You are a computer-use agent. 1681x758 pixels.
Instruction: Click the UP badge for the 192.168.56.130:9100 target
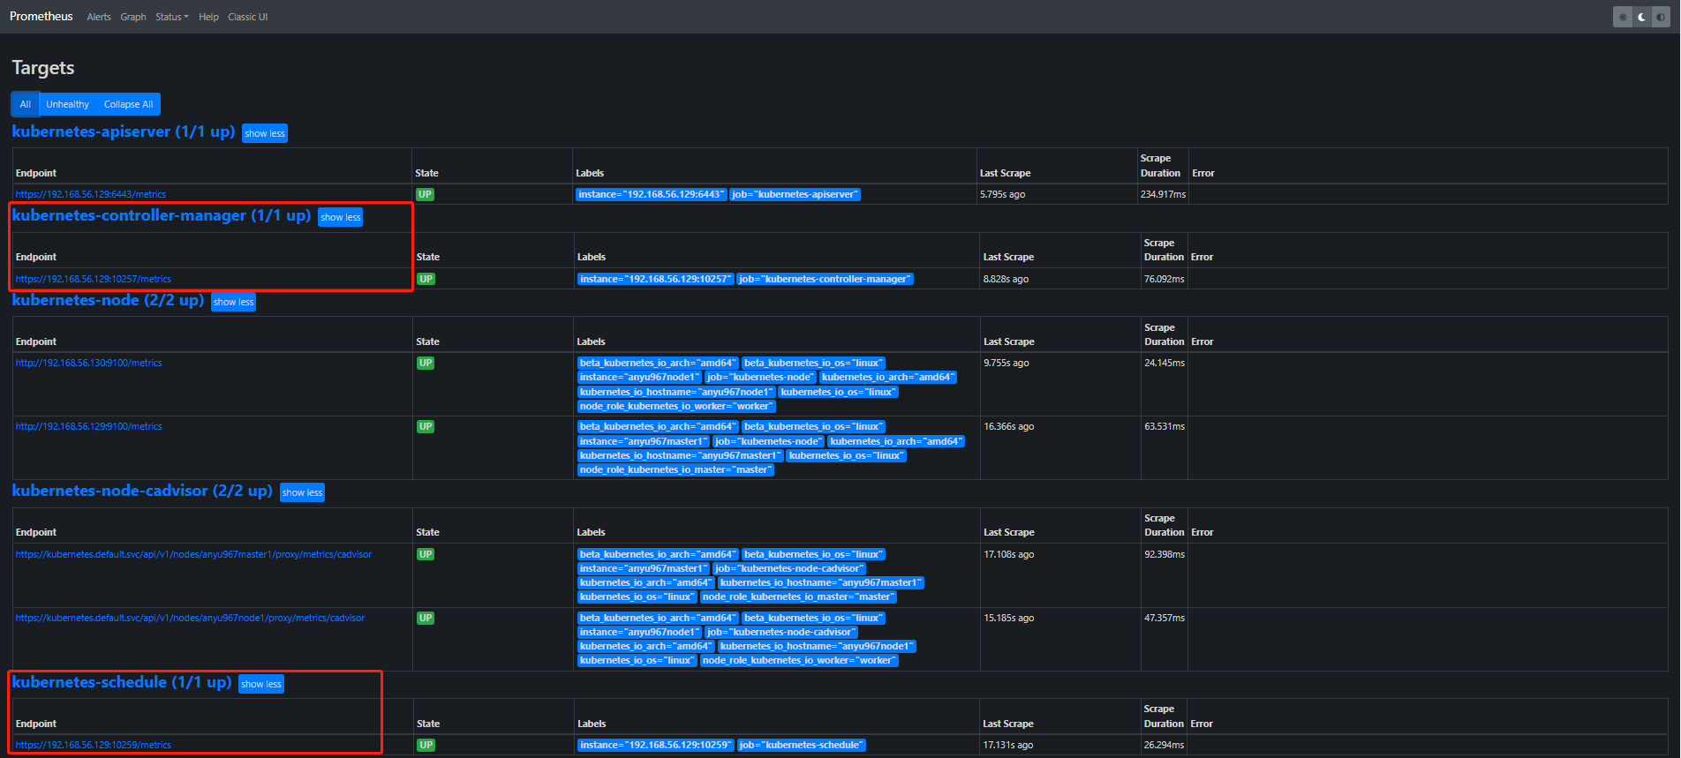click(x=426, y=363)
